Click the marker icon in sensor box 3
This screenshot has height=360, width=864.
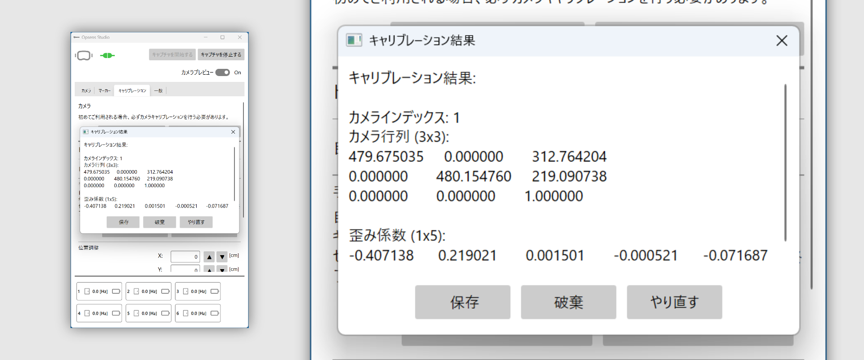185,292
